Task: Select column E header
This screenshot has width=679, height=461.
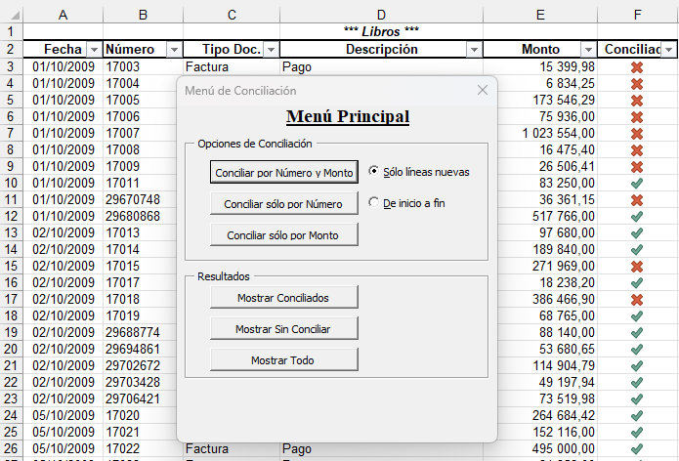Action: point(540,16)
